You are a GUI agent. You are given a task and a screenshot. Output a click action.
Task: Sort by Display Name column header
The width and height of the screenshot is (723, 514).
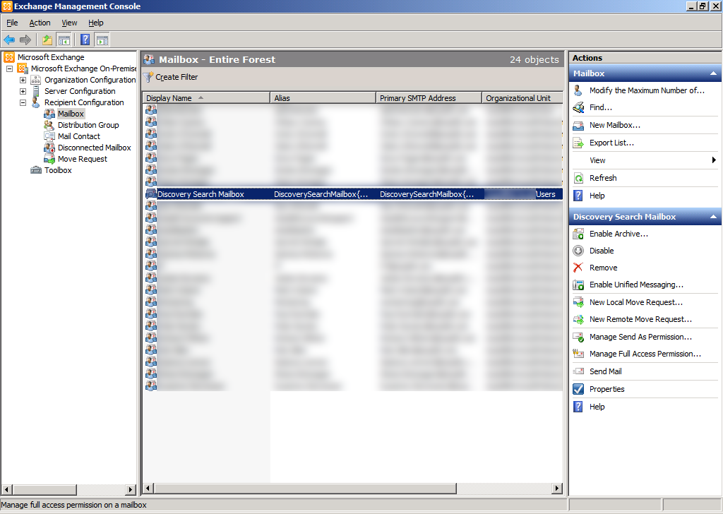206,97
